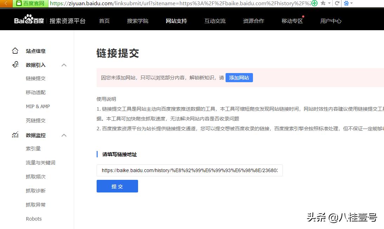The height and width of the screenshot is (229, 384).
Task: Click the 数据监控 chart icon in sidebar
Action: click(x=15, y=135)
